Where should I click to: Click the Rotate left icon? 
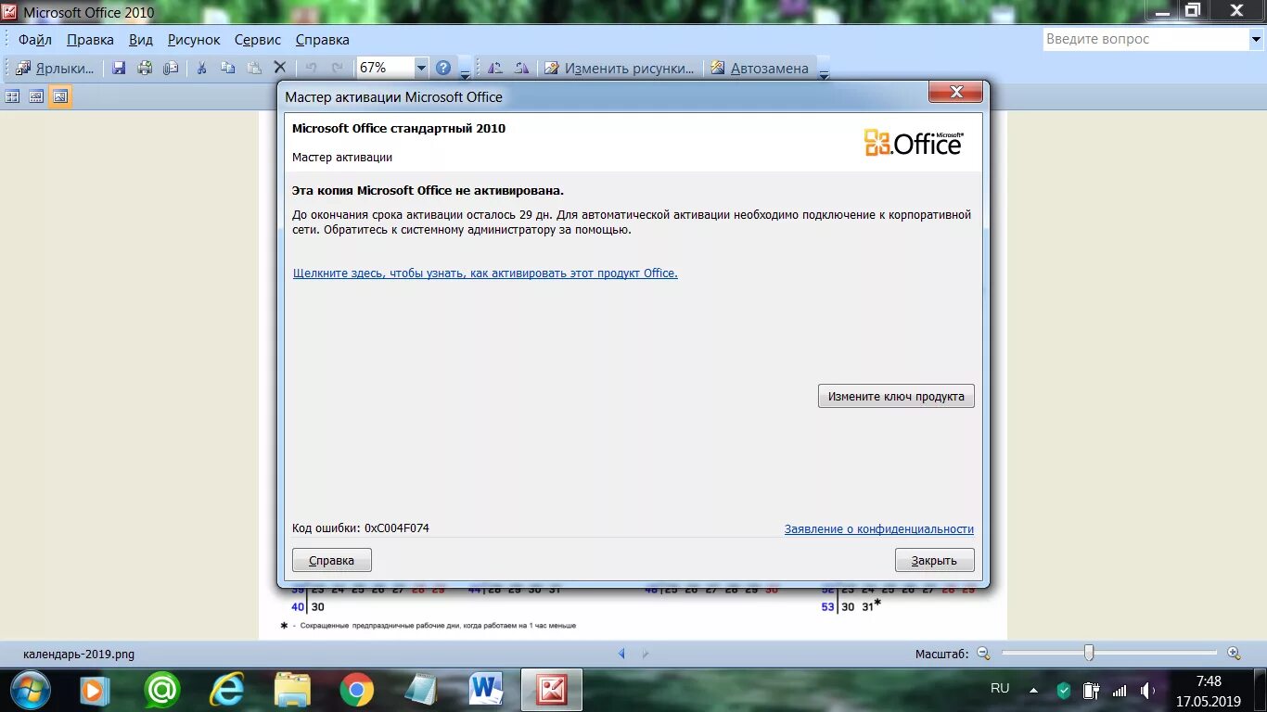(x=495, y=68)
